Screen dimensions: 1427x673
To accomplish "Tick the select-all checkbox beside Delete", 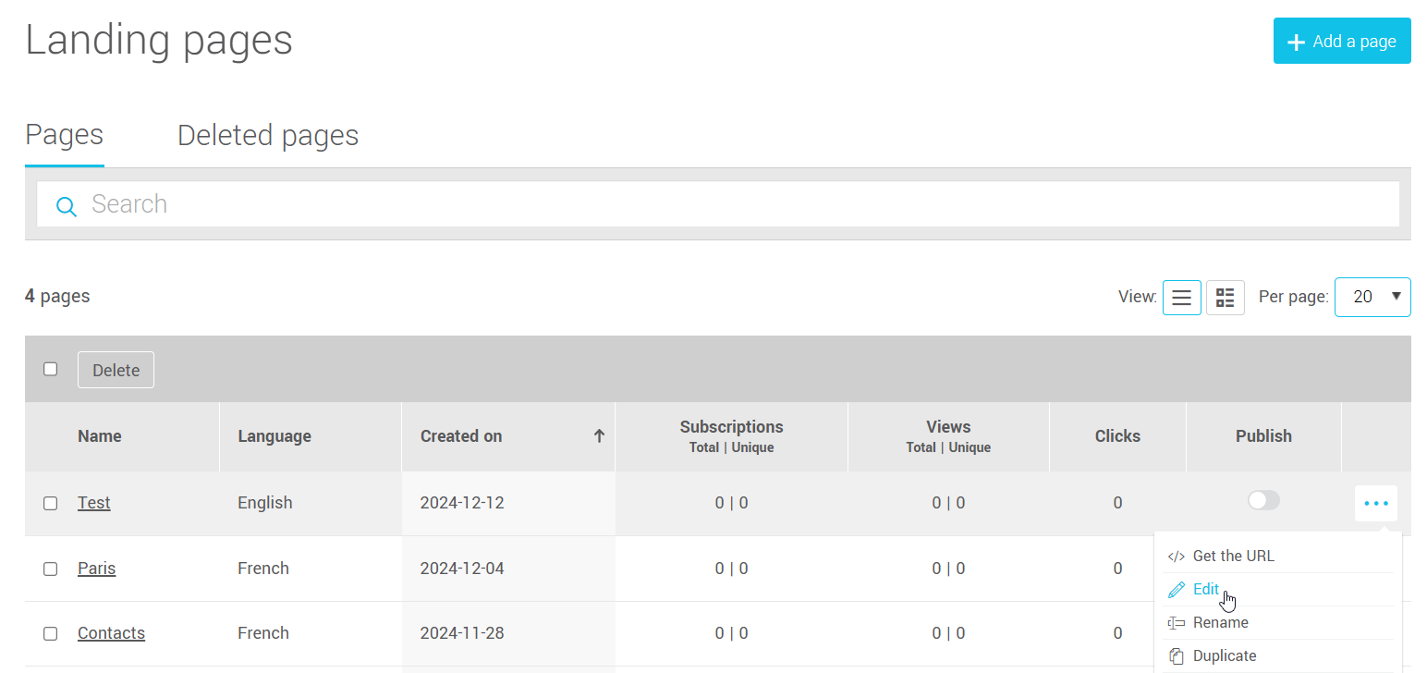I will [x=51, y=369].
